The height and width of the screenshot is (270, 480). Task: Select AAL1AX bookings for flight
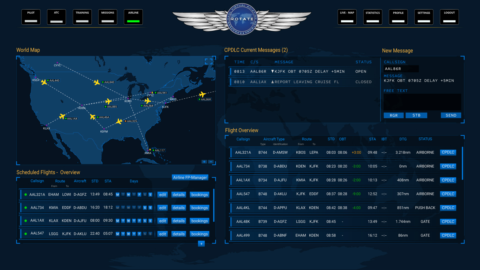coord(199,220)
